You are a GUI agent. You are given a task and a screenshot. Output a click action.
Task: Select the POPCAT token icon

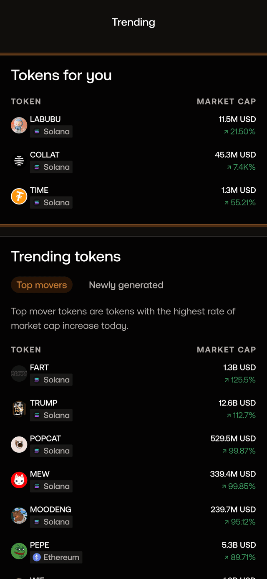coord(19,444)
